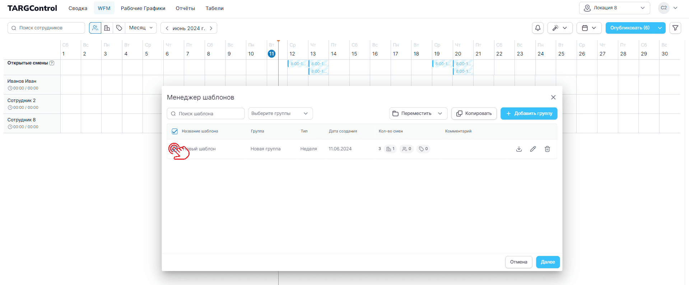689x285 pixels.
Task: Click the Поиск шаблона search field
Action: pos(206,113)
